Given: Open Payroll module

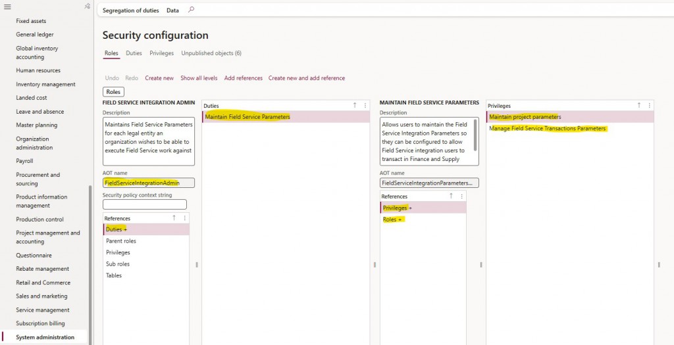Looking at the screenshot, I should pyautogui.click(x=24, y=162).
